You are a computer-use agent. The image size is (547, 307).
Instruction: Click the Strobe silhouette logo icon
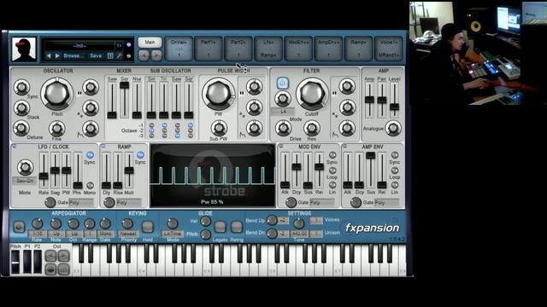click(24, 49)
